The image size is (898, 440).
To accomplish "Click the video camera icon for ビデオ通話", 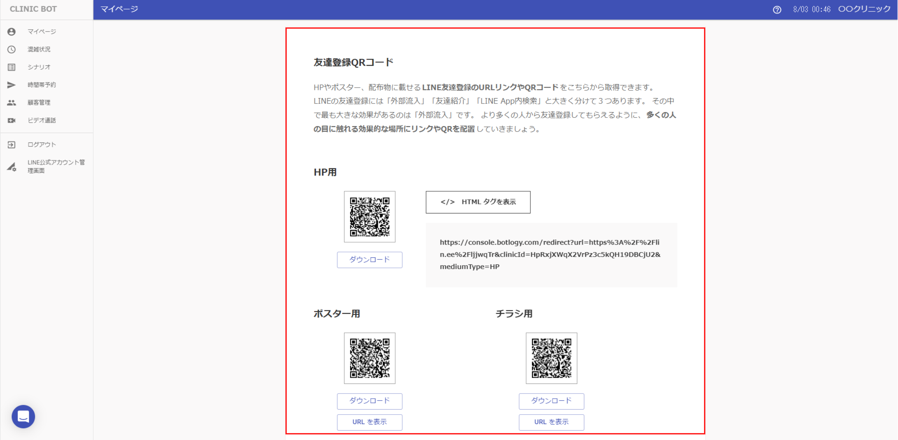I will coord(11,120).
